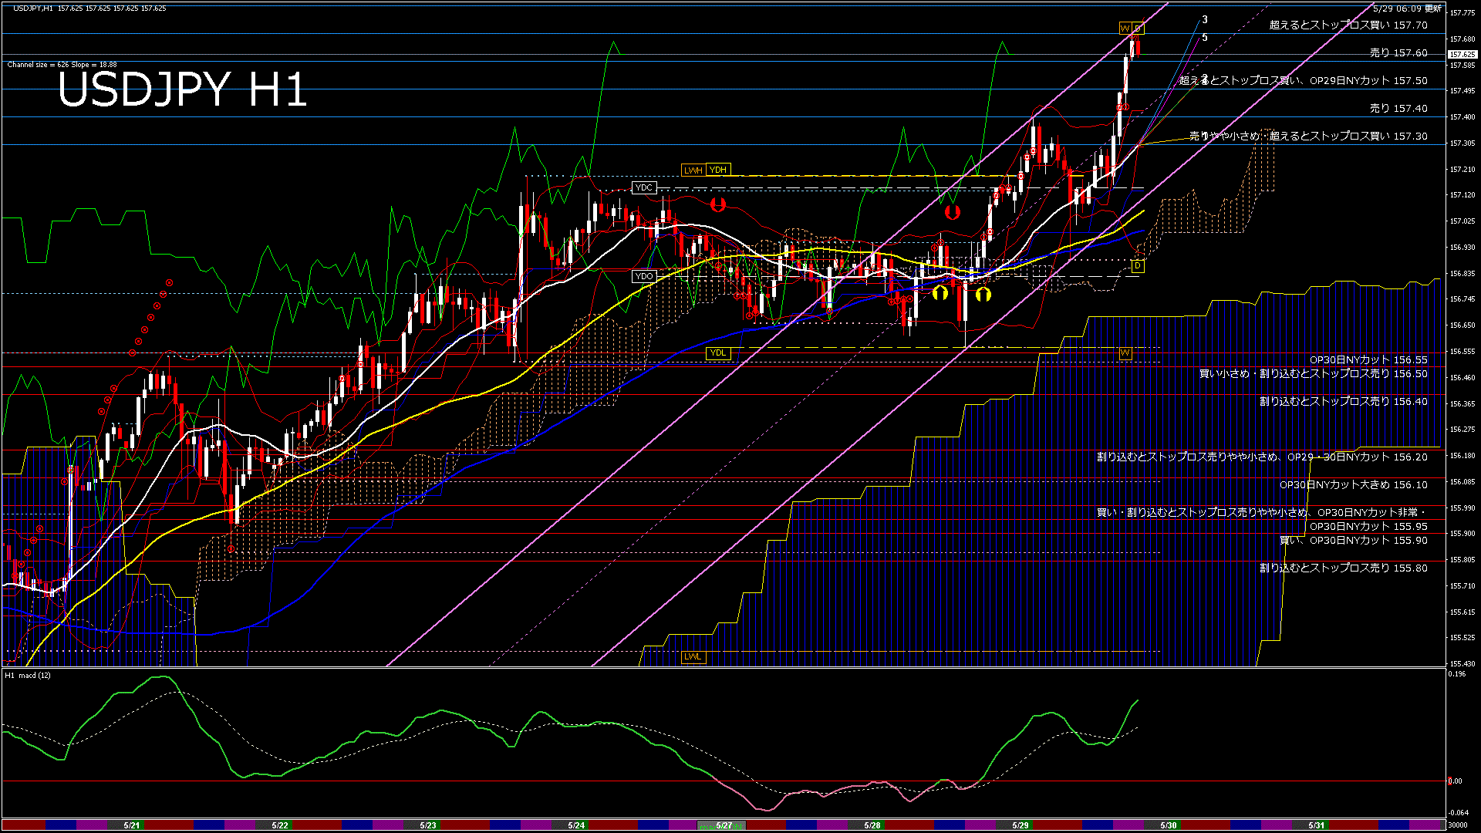The width and height of the screenshot is (1481, 833).
Task: Click the 156.930 price axis value
Action: (1462, 248)
